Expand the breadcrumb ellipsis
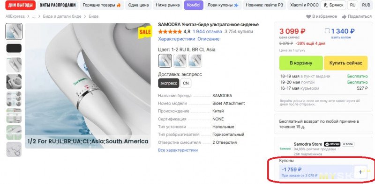Image resolution: width=375 pixels, height=184 pixels. click(x=34, y=16)
